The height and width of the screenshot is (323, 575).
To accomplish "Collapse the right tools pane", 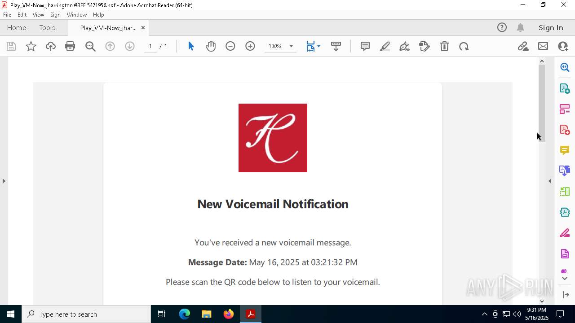I will tap(550, 181).
